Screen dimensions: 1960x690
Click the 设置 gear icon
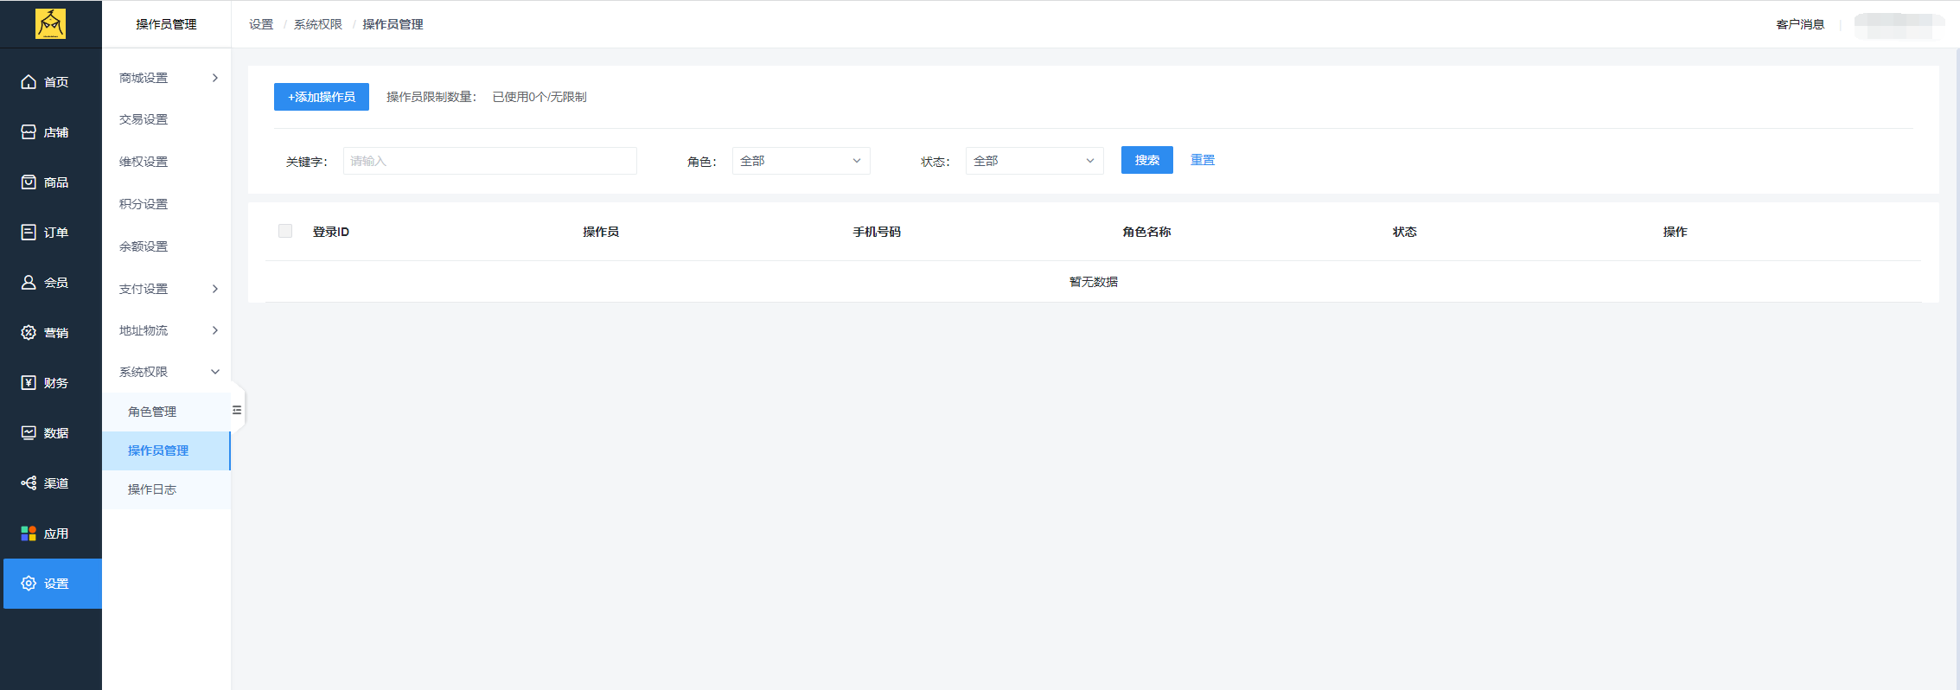tap(29, 584)
